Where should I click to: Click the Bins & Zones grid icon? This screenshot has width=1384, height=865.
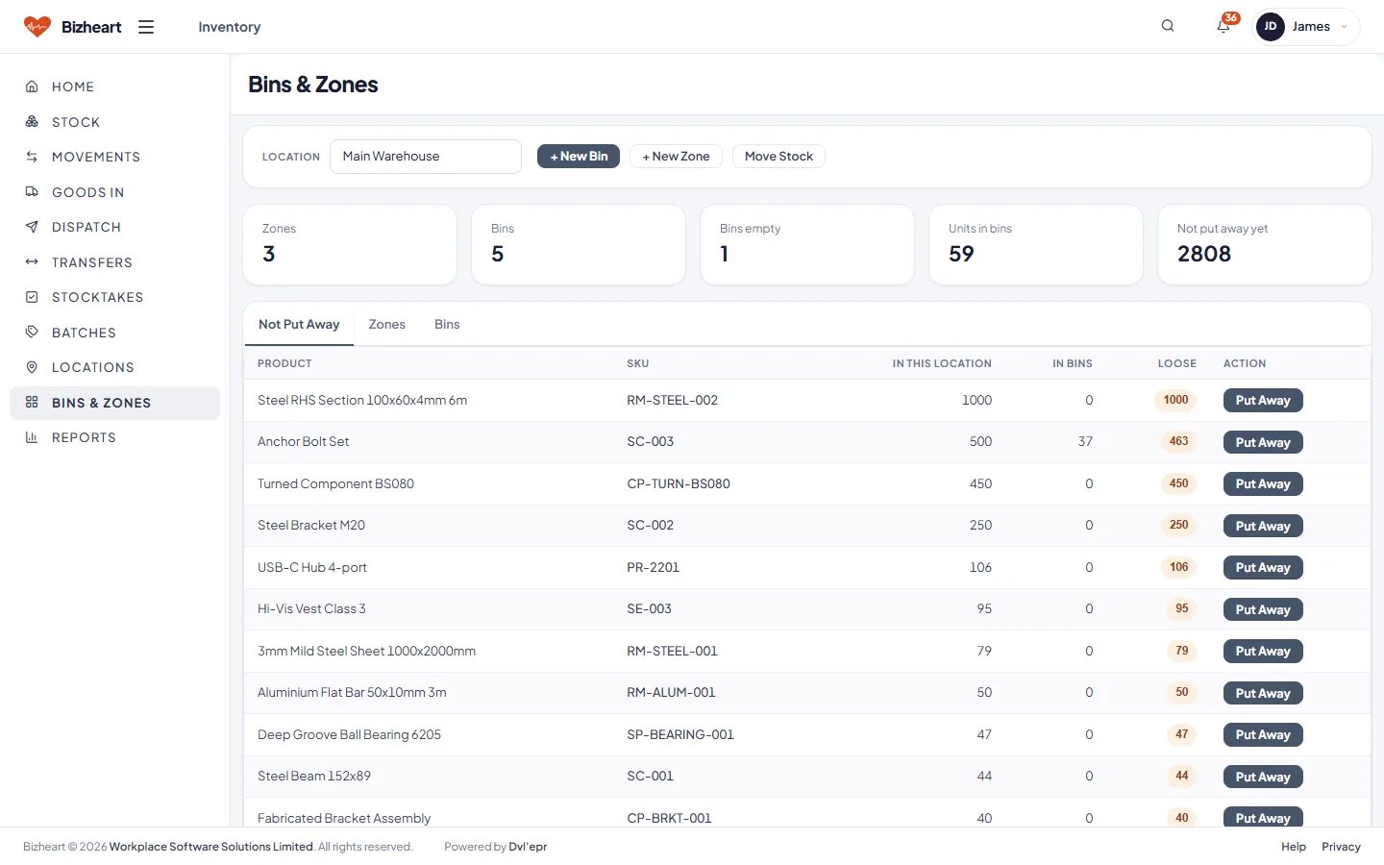[x=32, y=403]
